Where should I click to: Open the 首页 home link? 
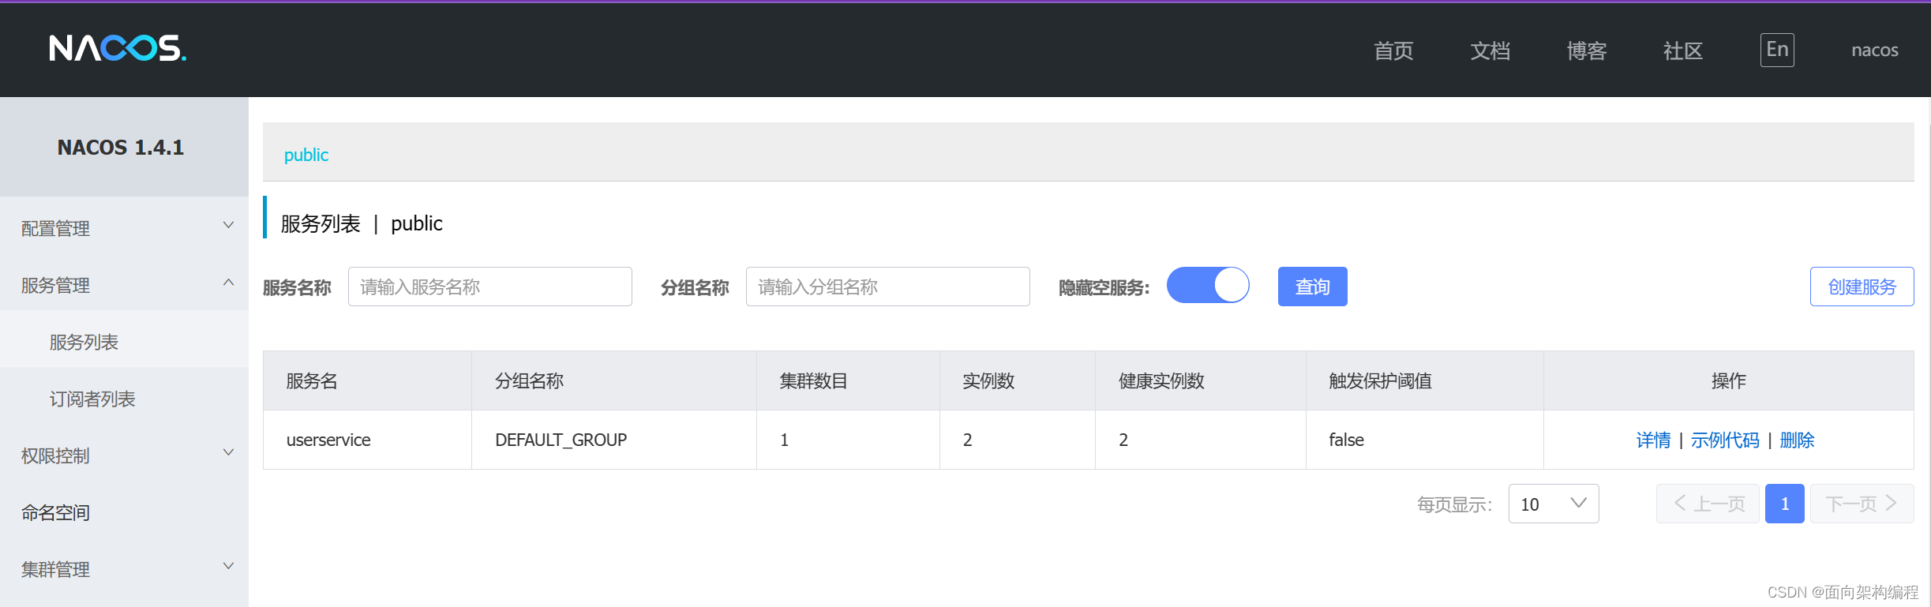(1393, 51)
